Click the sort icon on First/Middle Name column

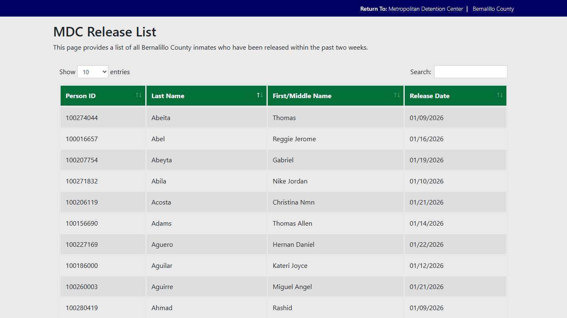point(396,95)
